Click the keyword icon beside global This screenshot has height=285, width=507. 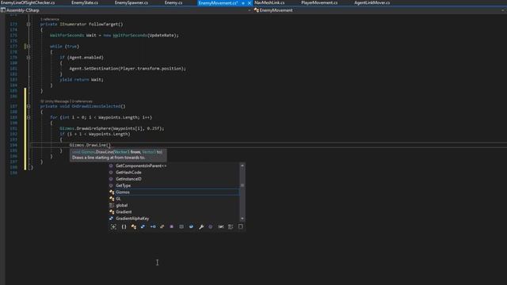tap(112, 206)
